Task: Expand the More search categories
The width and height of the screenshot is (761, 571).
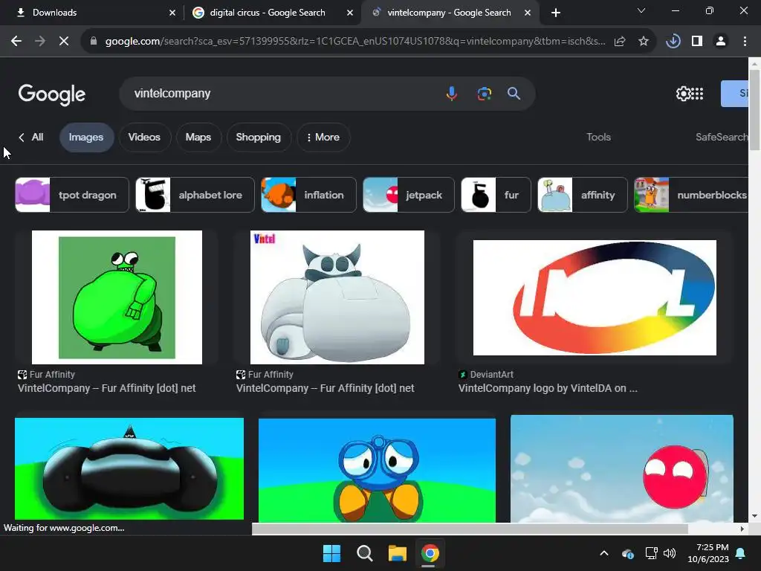Action: (323, 138)
